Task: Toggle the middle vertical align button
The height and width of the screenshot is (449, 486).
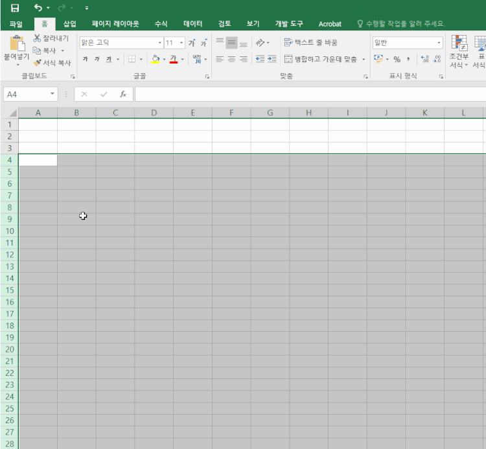Action: (x=231, y=43)
